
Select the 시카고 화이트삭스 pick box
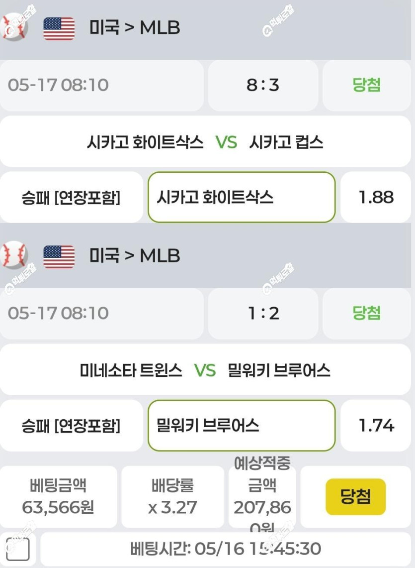coord(242,197)
